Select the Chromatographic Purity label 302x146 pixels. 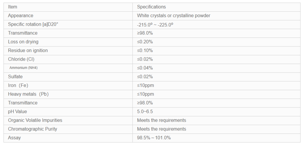tap(32, 129)
